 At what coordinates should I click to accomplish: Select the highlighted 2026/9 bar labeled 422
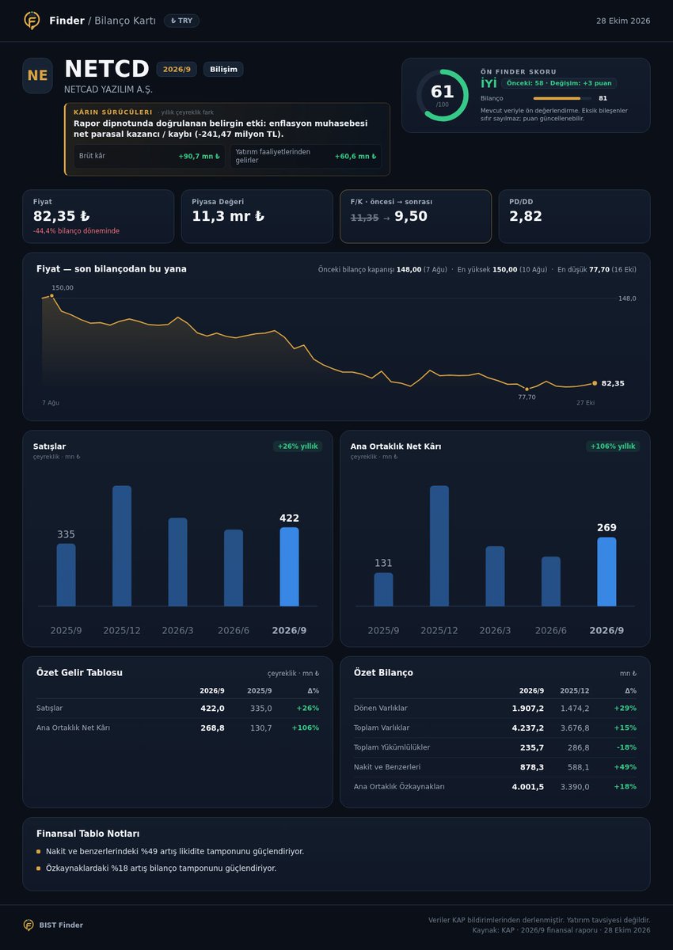click(289, 567)
